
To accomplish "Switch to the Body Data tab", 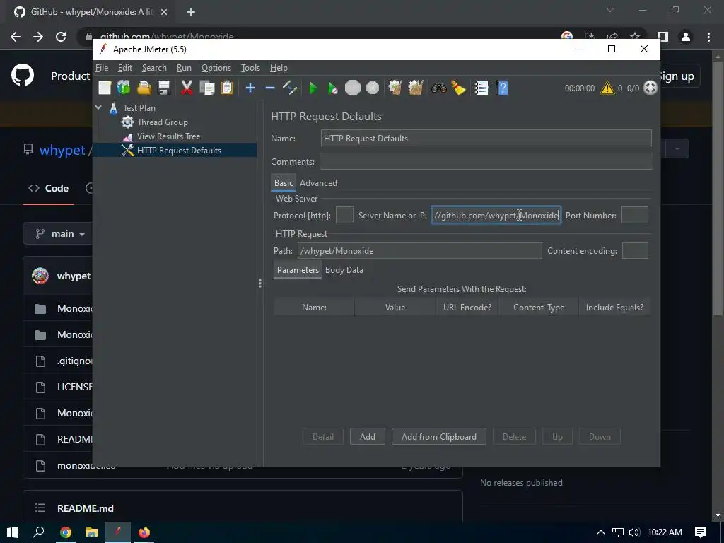I will click(x=344, y=270).
